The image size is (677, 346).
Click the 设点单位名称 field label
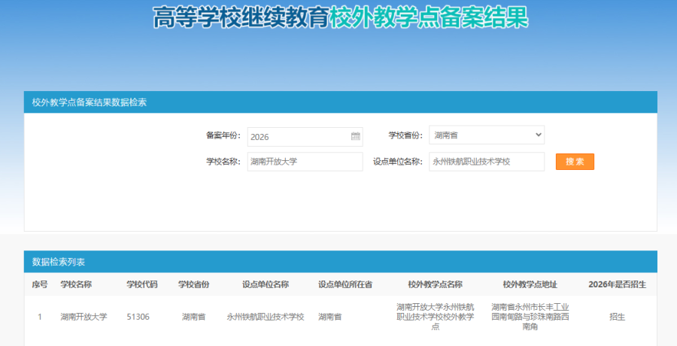pos(398,162)
